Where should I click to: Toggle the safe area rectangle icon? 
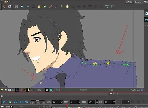tap(10, 90)
